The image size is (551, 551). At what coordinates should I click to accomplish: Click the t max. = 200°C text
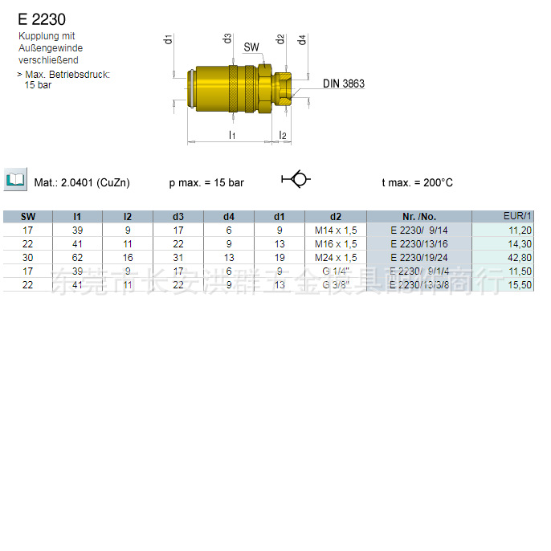[x=417, y=183]
